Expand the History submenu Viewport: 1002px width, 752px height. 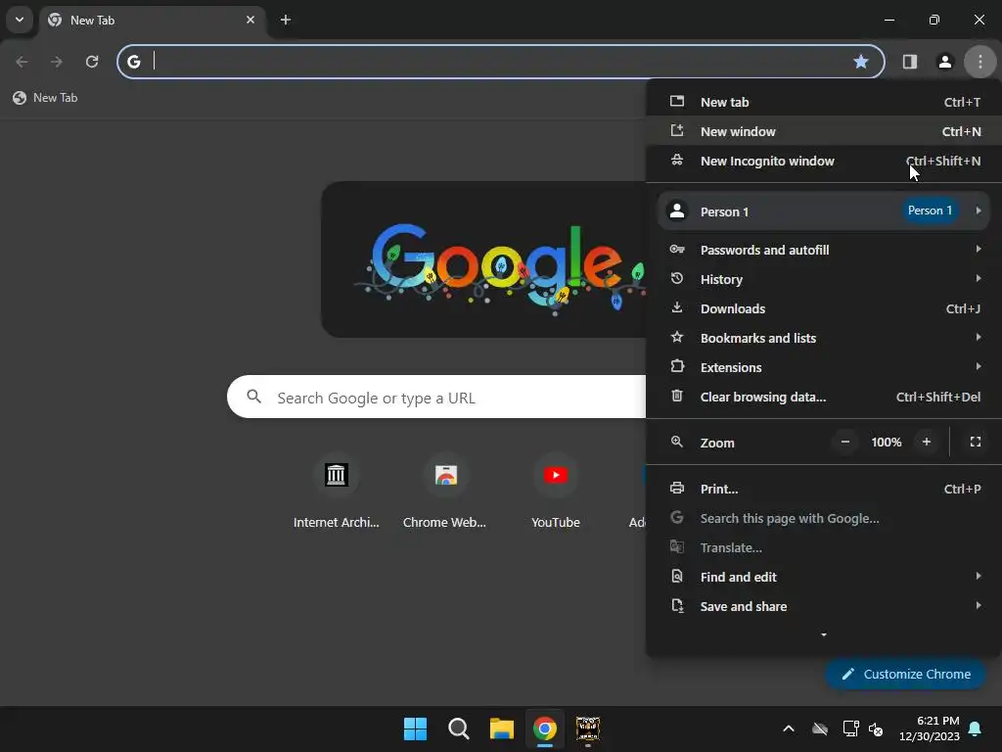(824, 279)
